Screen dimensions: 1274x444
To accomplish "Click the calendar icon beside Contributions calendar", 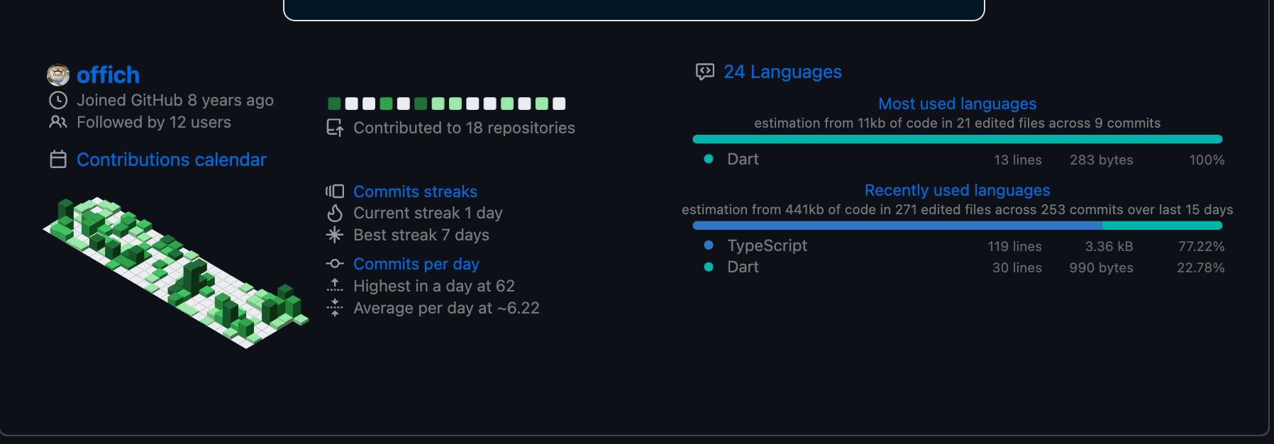I will pyautogui.click(x=58, y=160).
